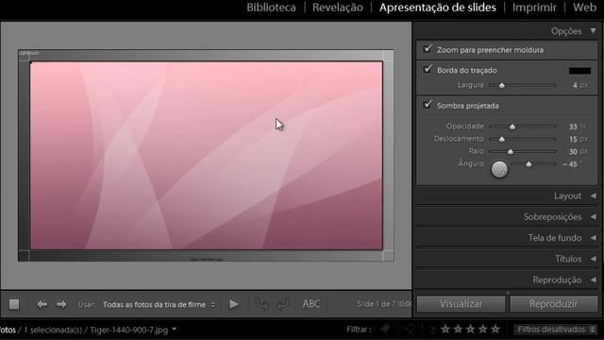This screenshot has width=604, height=340.
Task: Click the pink slide preview image
Action: pyautogui.click(x=207, y=156)
